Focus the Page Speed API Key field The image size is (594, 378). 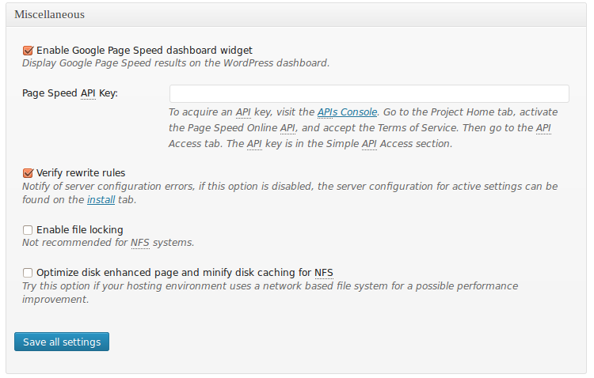pos(369,93)
